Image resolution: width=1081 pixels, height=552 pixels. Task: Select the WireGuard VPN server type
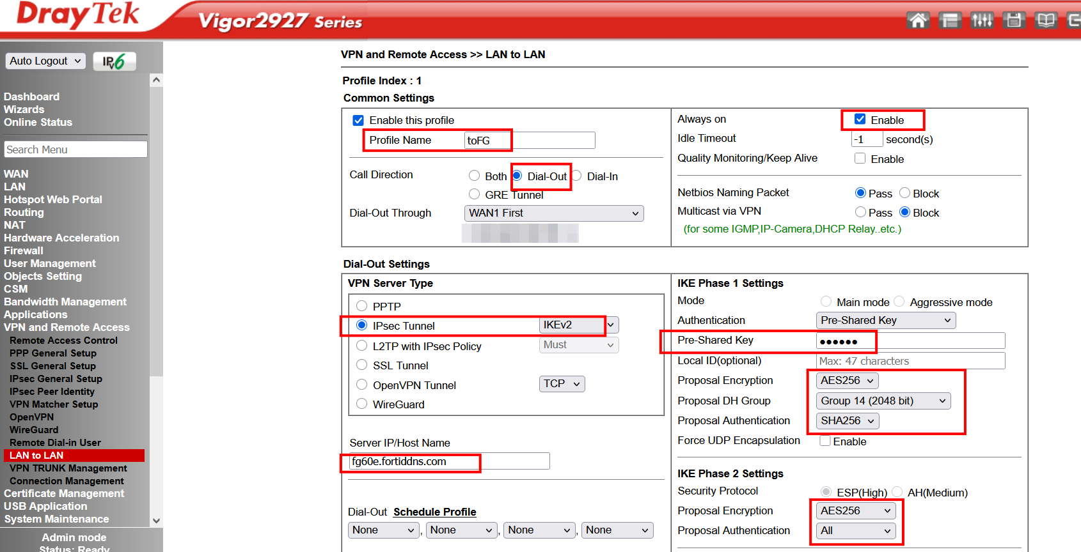pyautogui.click(x=362, y=404)
